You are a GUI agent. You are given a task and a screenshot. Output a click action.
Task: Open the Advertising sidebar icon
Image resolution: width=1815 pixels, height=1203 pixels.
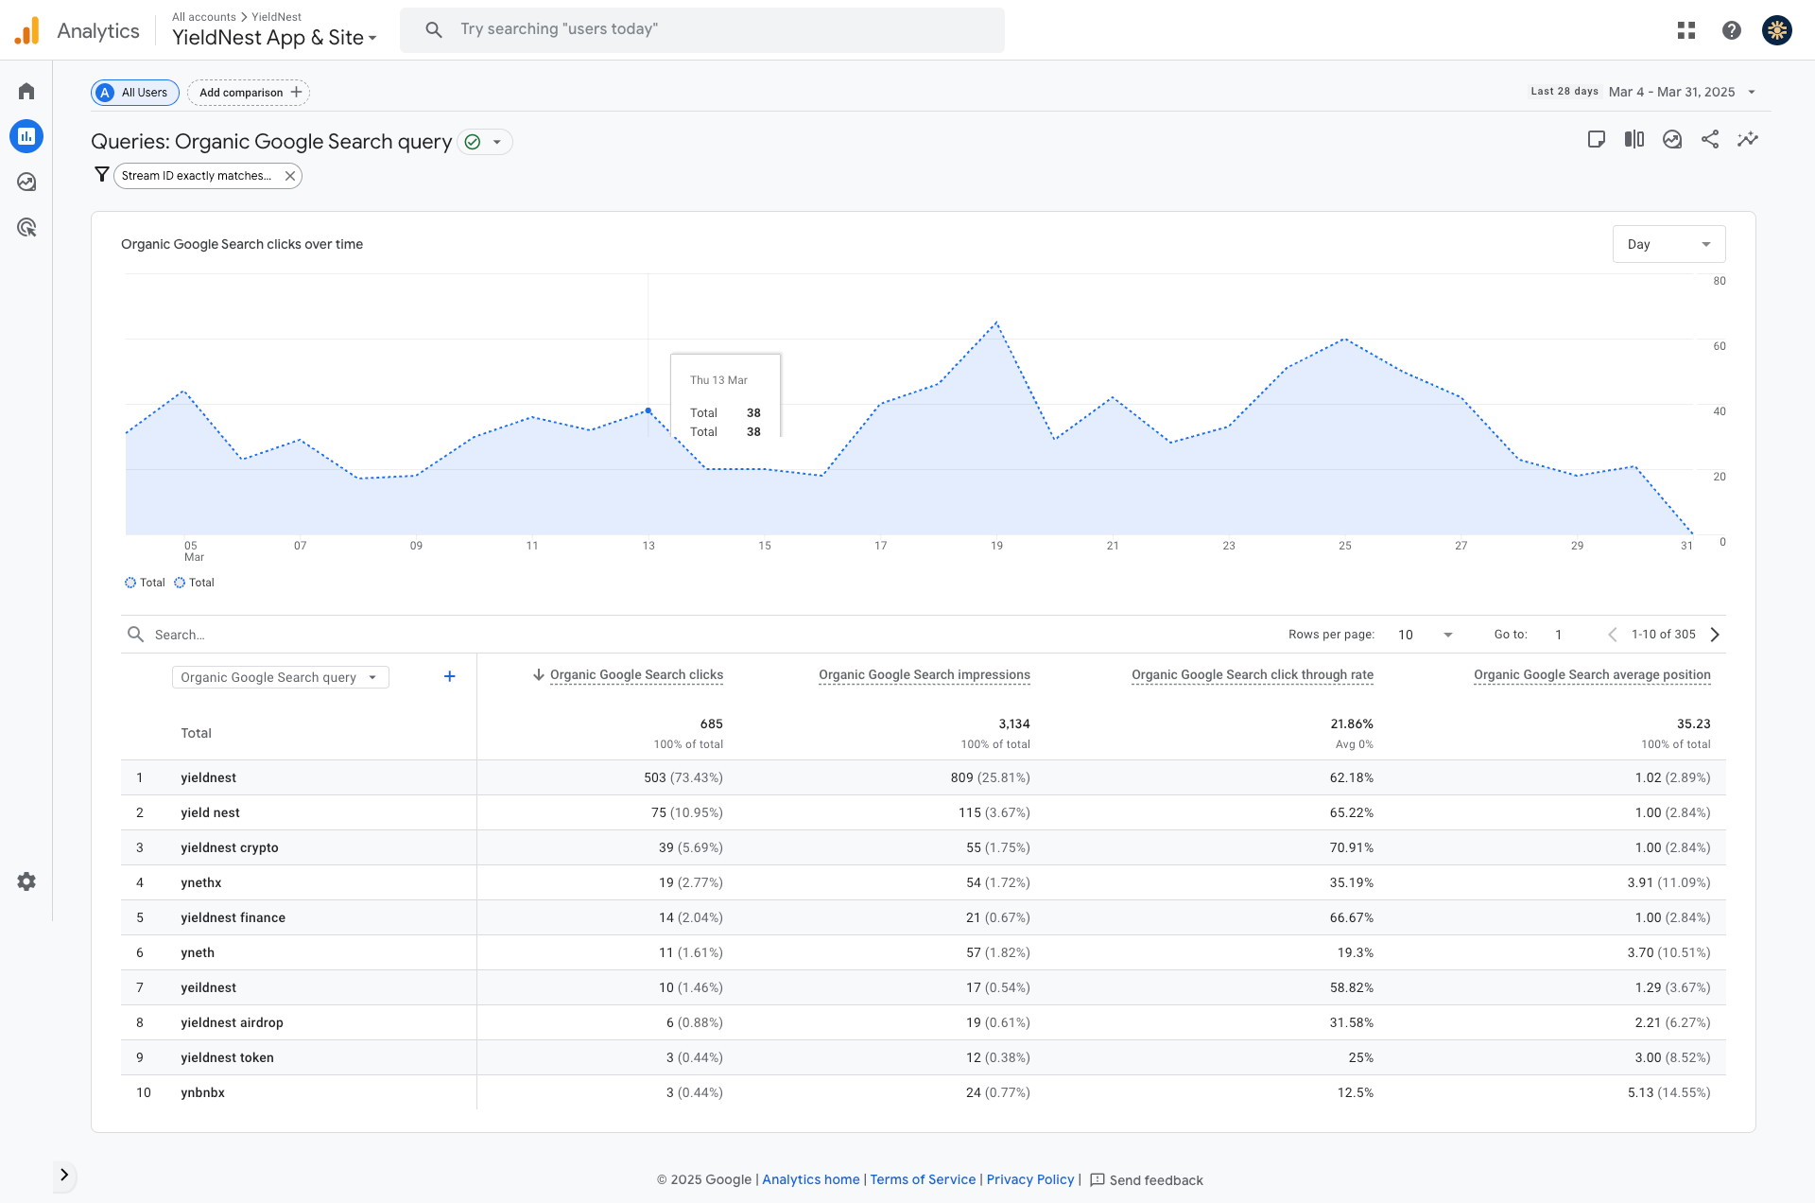click(26, 227)
